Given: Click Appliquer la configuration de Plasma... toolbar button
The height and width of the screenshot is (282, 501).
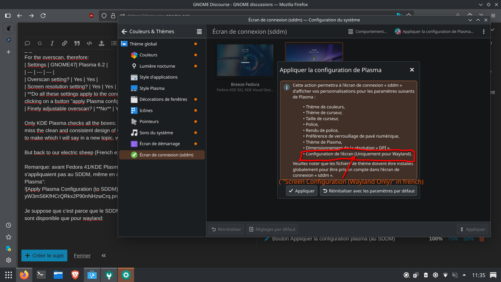Looking at the screenshot, I should [434, 32].
